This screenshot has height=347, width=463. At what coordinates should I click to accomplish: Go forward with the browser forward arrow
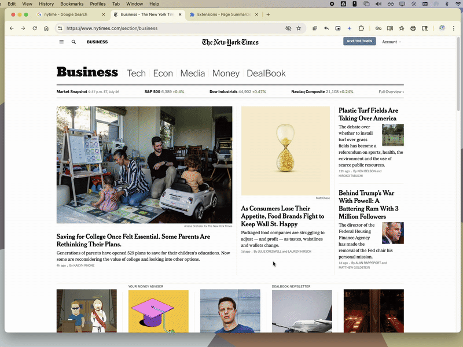pos(23,28)
